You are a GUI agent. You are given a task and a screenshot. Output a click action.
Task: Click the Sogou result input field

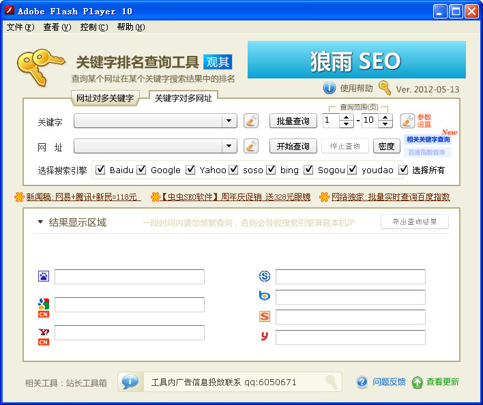tap(350, 317)
